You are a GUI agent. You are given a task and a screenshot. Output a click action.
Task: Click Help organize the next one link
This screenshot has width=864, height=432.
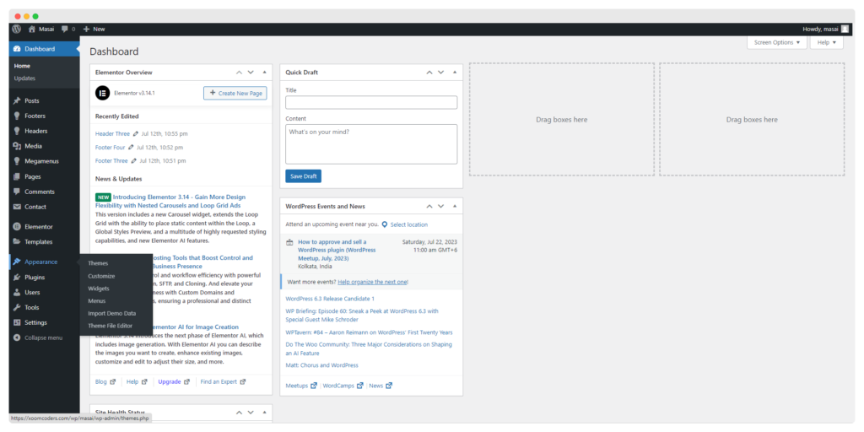tap(372, 282)
